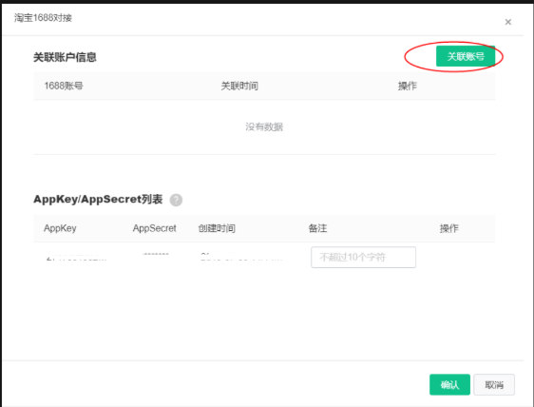
Task: Cancel using the 取消 button
Action: click(x=494, y=384)
